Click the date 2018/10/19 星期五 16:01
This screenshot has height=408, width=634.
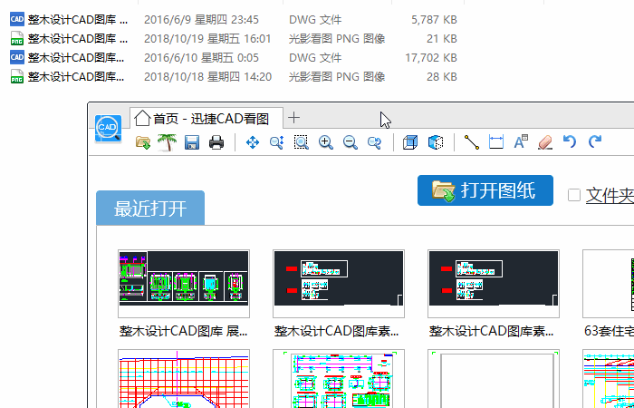[207, 39]
